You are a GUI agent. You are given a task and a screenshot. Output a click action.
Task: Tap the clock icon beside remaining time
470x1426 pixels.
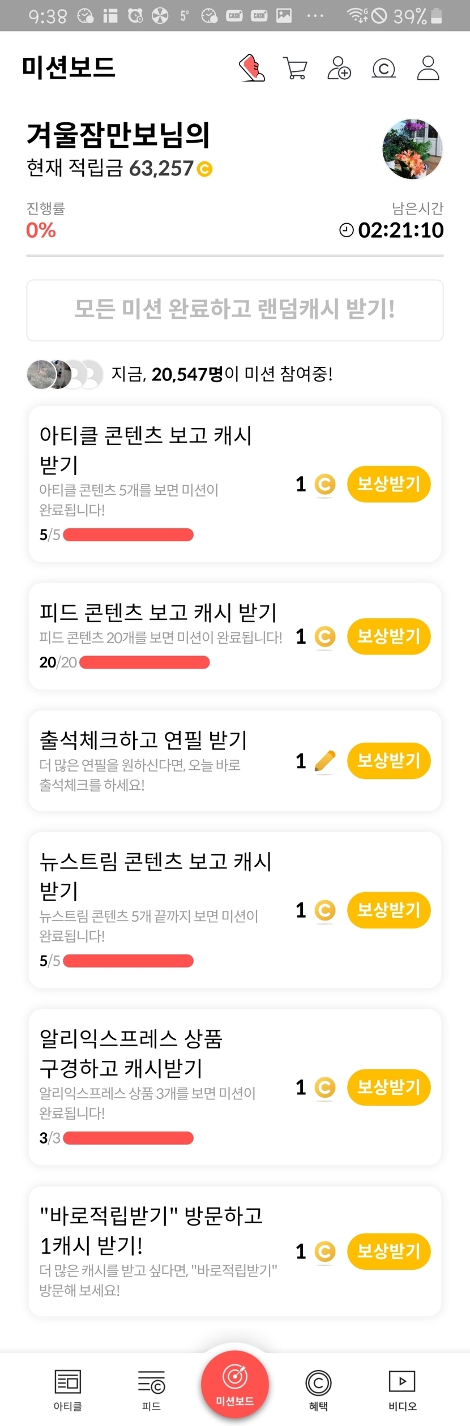coord(346,230)
